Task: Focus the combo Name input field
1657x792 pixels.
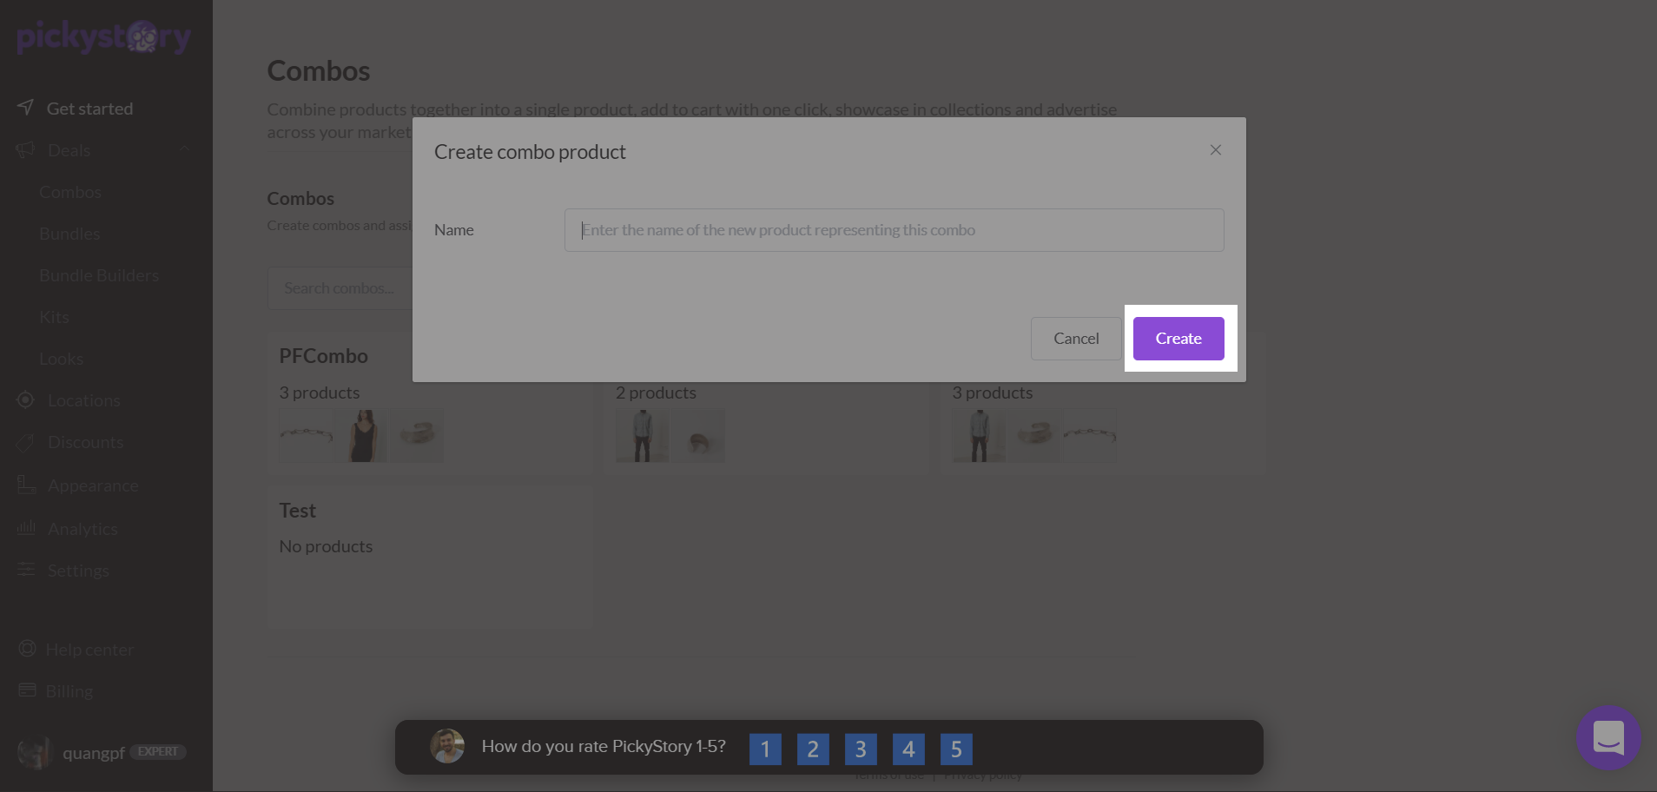Action: click(x=895, y=230)
